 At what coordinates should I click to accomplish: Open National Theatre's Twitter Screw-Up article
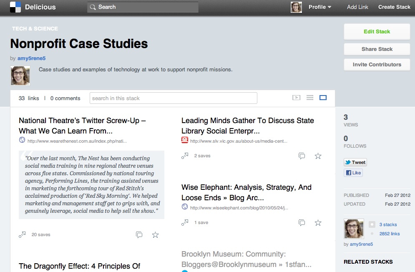(82, 126)
